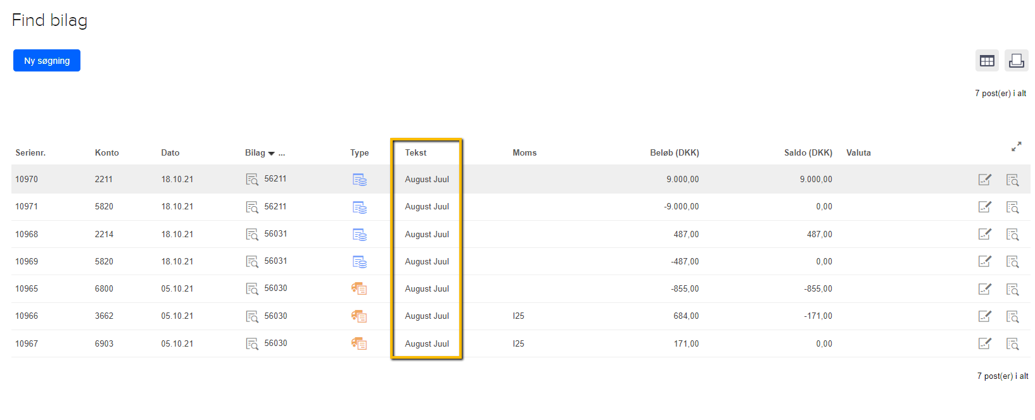Click the Beløb (DKK) column header

click(674, 153)
